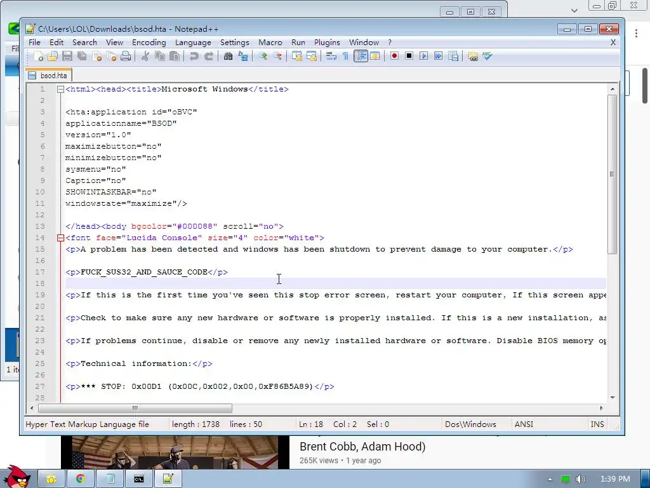
Task: Open the Language menu
Action: tap(193, 43)
